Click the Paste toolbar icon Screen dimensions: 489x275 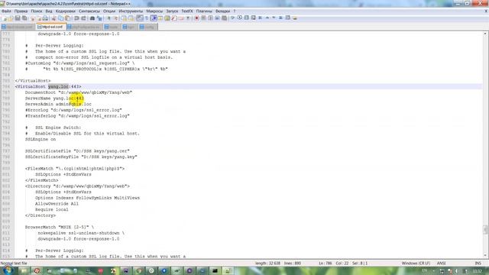[x=67, y=18]
